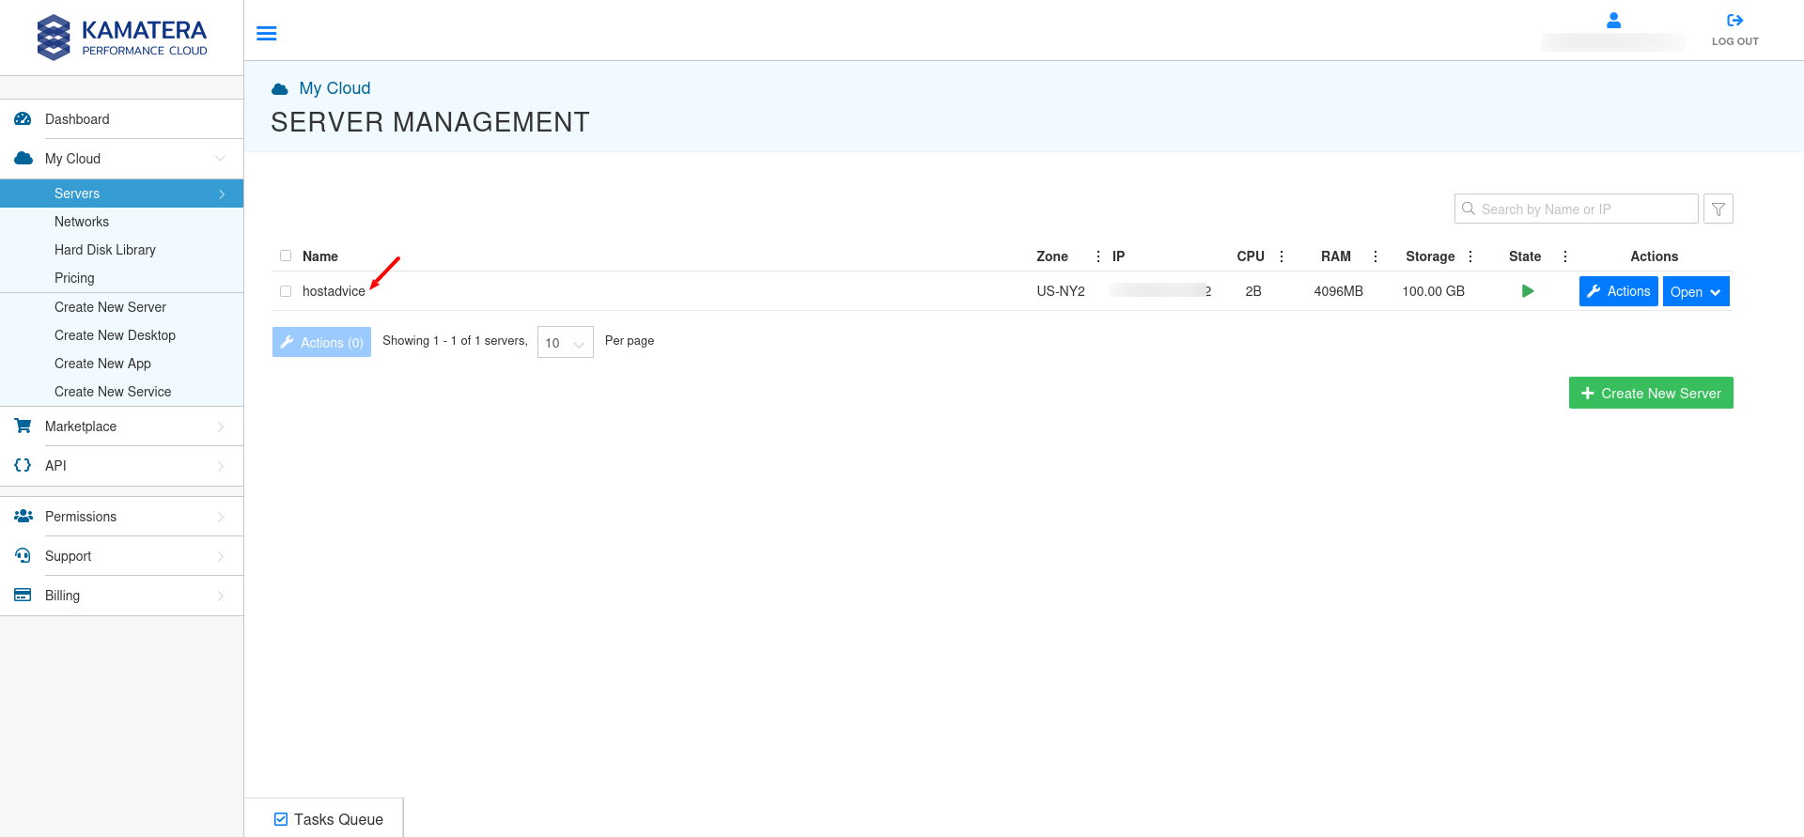1804x837 pixels.
Task: Open the hostadvice server name
Action: [x=334, y=291]
